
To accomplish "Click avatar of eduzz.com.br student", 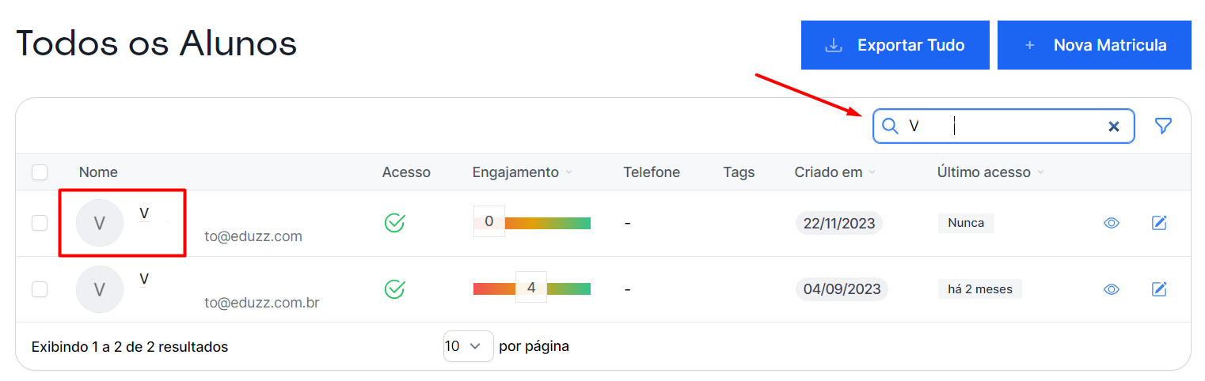I will [100, 289].
